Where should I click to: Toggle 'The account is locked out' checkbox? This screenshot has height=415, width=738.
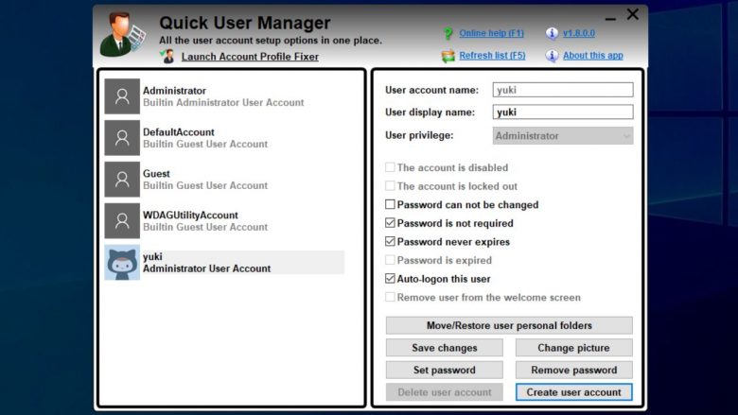tap(390, 186)
